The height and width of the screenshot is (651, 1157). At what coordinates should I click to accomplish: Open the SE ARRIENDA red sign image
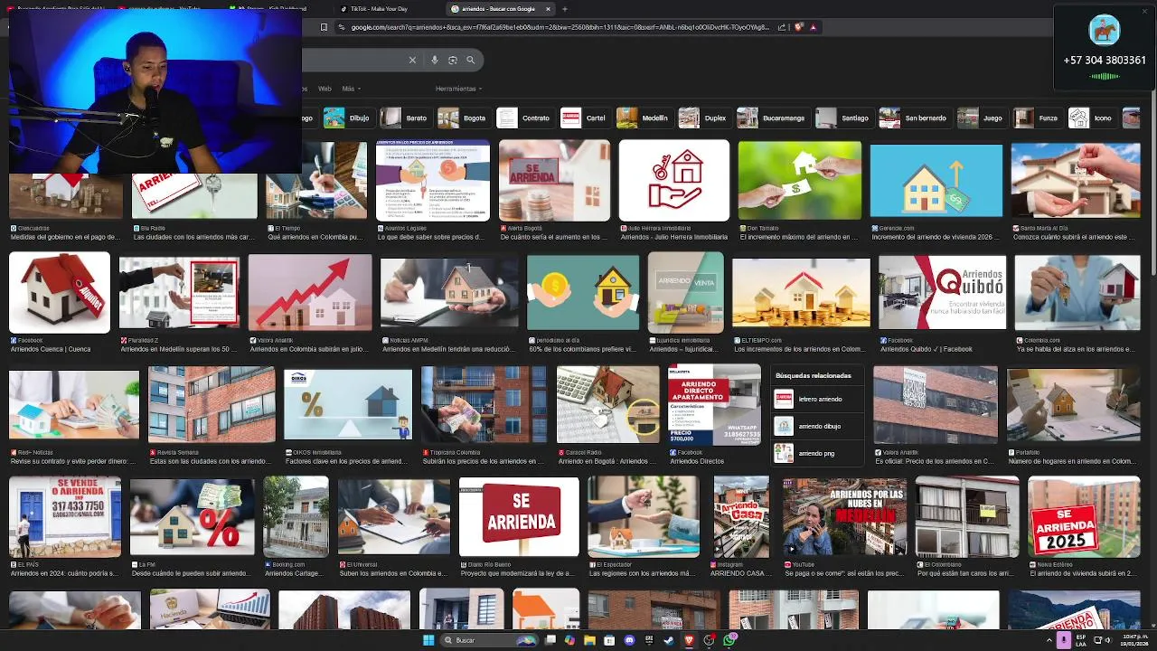(x=519, y=517)
